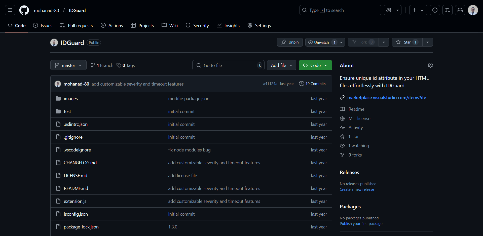Click the Copilot icon in the header
The image size is (483, 236).
click(389, 10)
